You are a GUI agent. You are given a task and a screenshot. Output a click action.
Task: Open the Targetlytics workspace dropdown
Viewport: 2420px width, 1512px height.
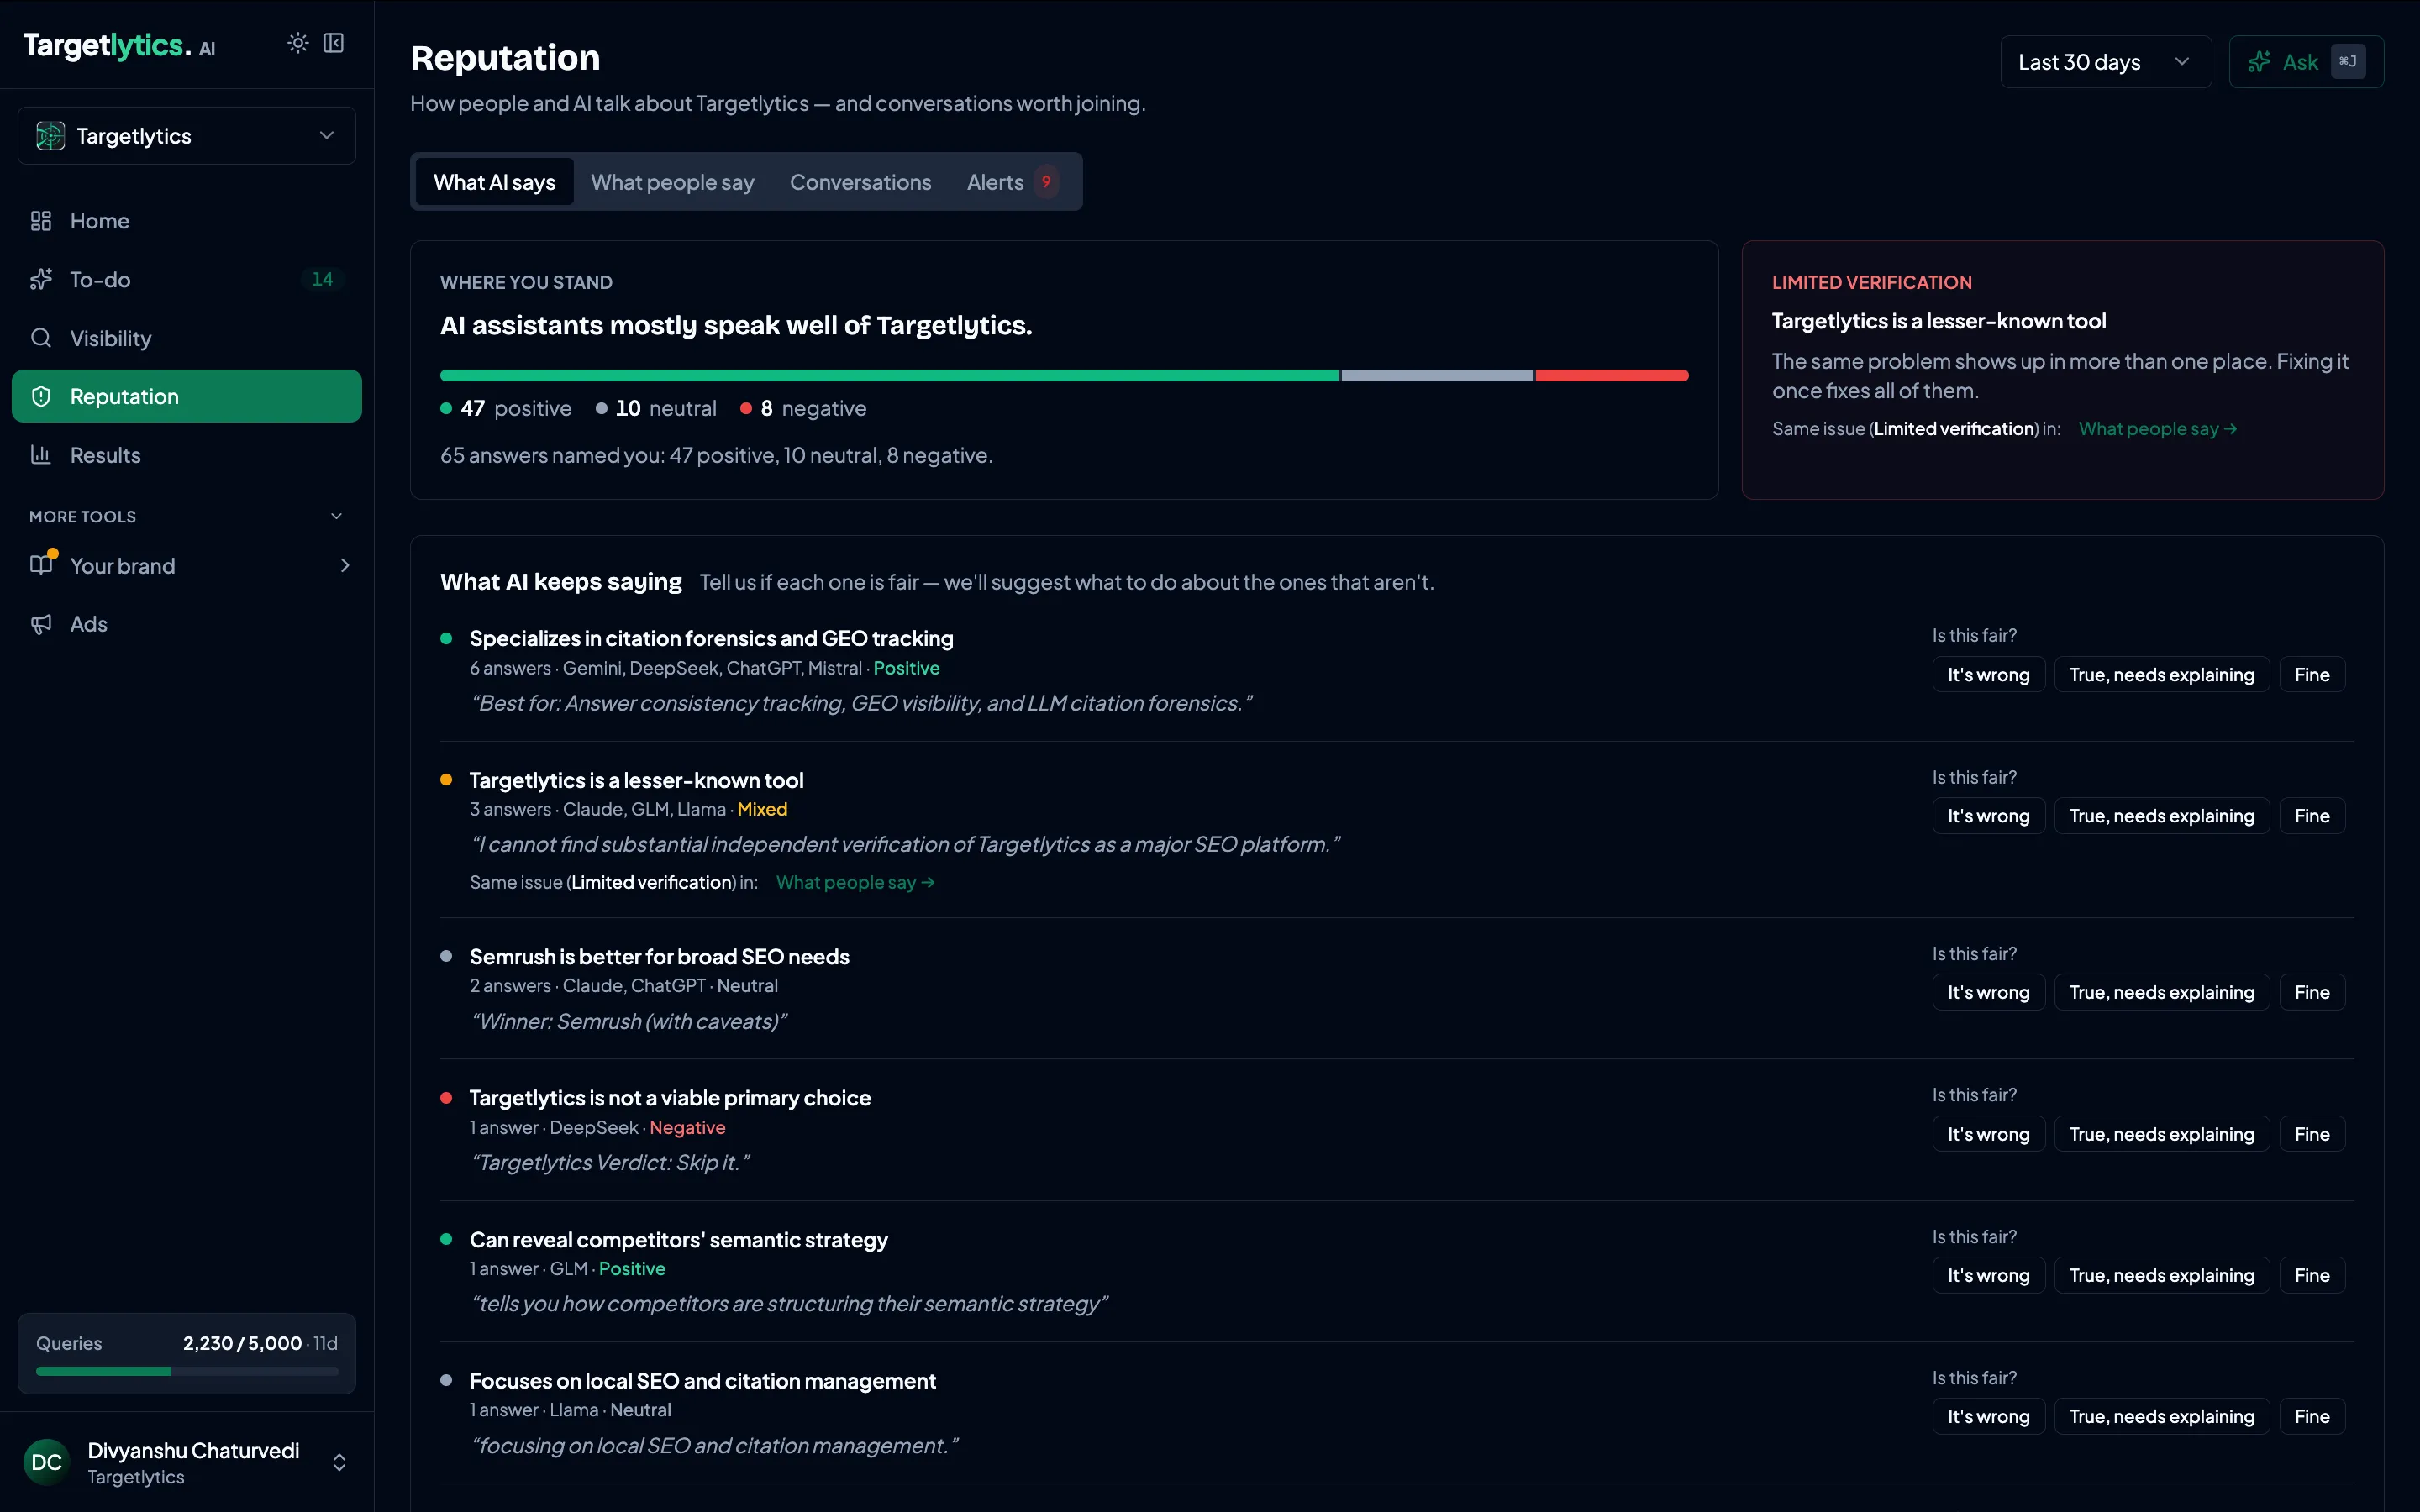pyautogui.click(x=187, y=136)
